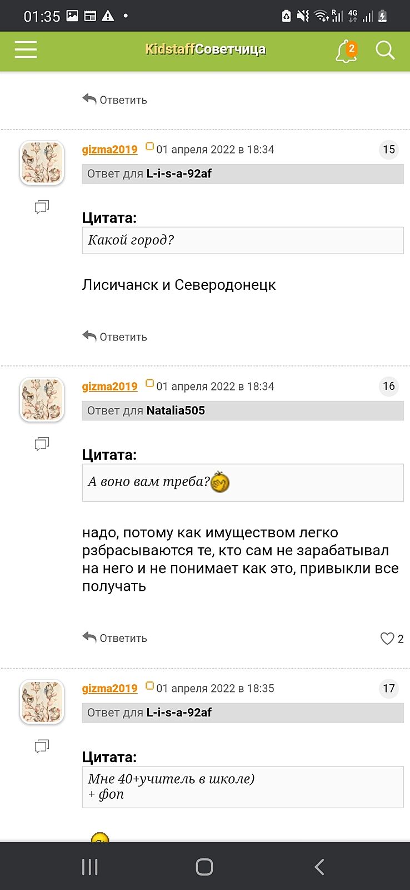Click the KidstaffСоветчица site logo
410x890 pixels.
pos(205,50)
